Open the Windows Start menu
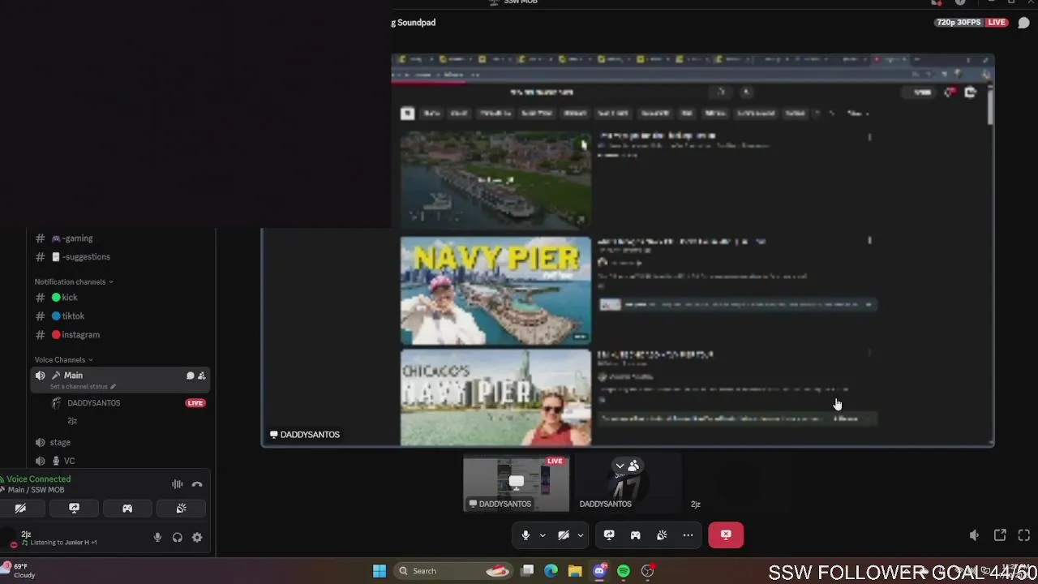This screenshot has height=584, width=1038. click(x=379, y=571)
